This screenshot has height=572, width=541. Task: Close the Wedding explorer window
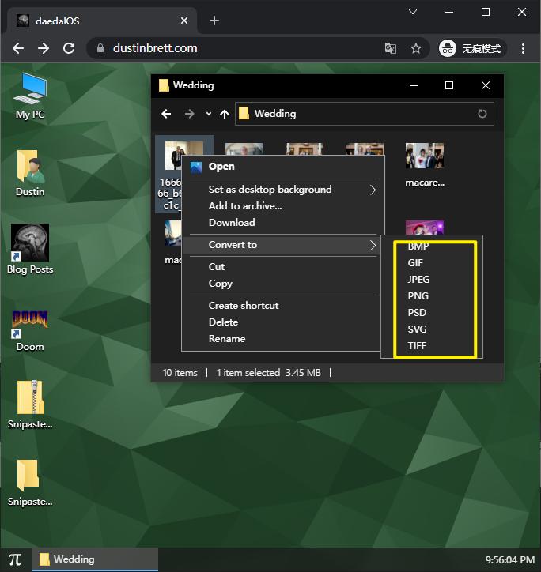486,86
